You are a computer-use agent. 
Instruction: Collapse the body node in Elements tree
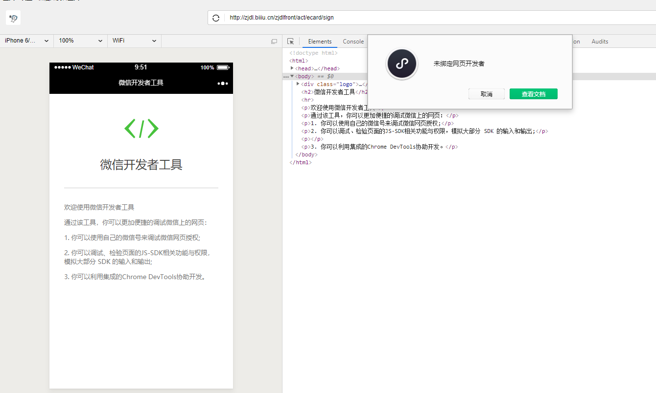coord(292,76)
